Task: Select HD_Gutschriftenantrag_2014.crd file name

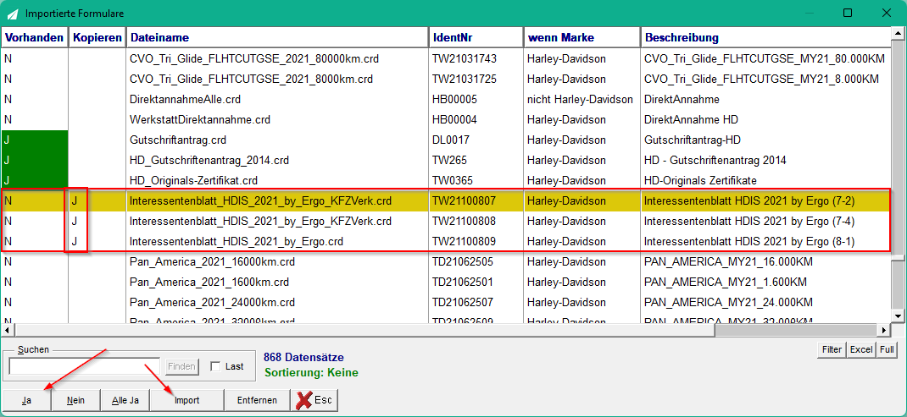Action: pos(209,160)
